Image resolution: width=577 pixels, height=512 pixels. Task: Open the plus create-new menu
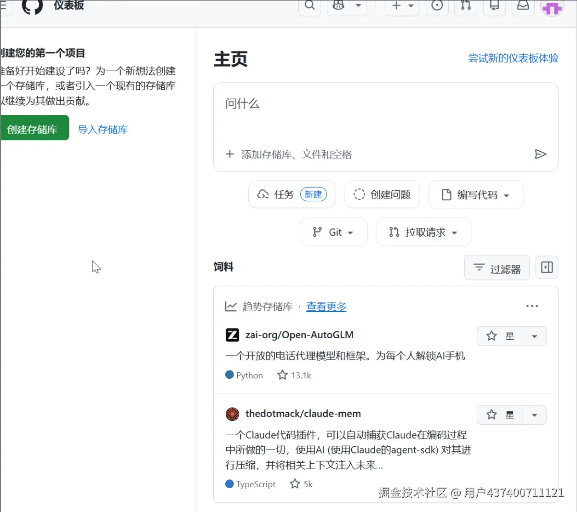tap(402, 6)
